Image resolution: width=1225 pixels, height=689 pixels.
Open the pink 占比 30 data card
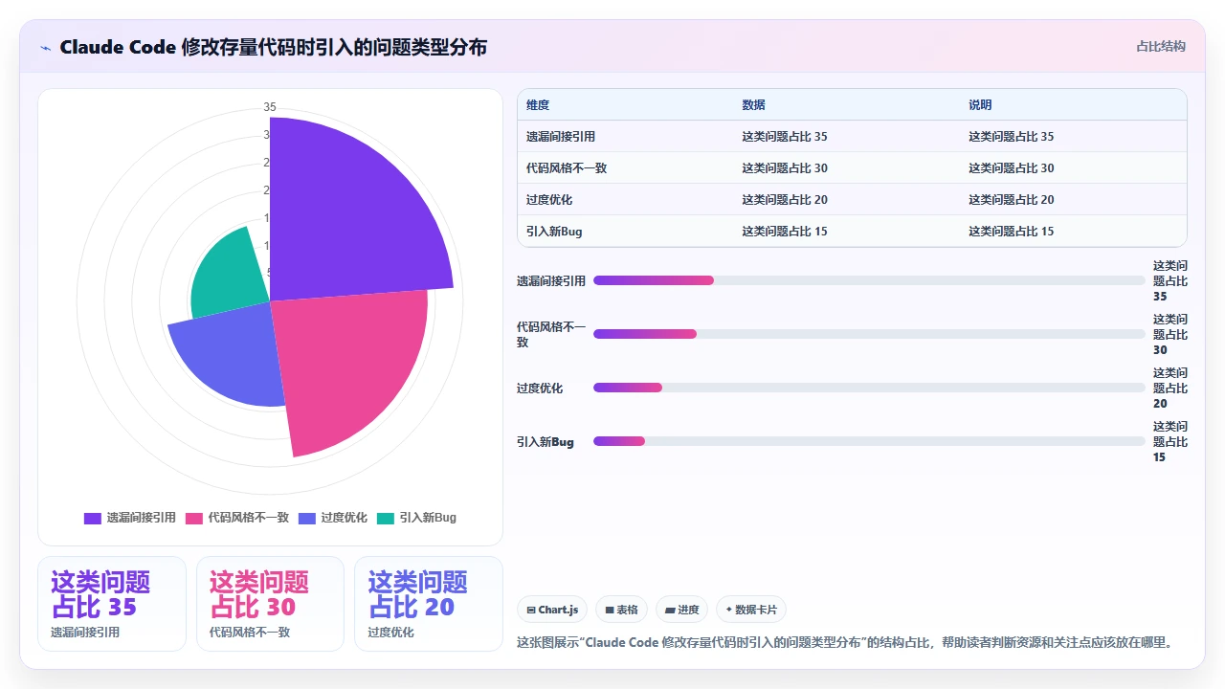click(x=270, y=604)
